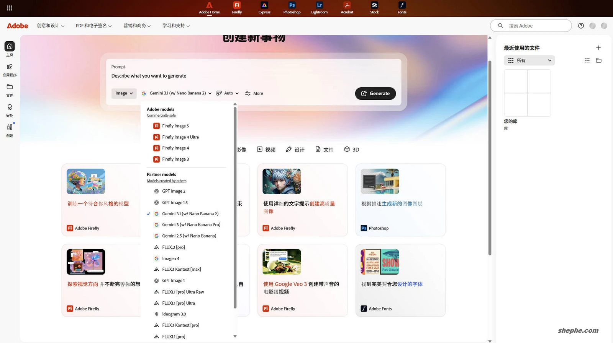Screen dimensions: 613x343
Task: Open Adobe Stock from top bar
Action: 374,8
